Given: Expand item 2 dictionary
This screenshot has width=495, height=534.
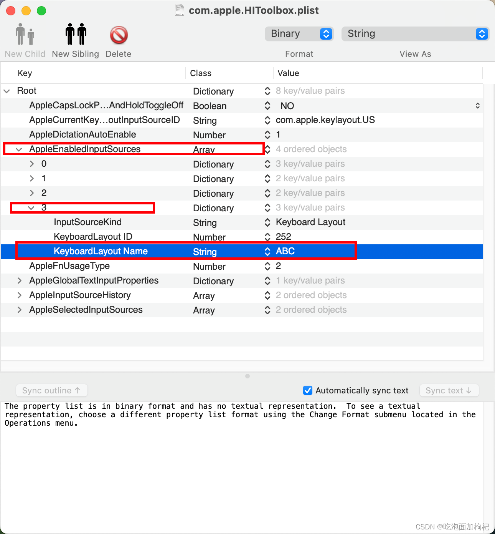Looking at the screenshot, I should (x=32, y=193).
